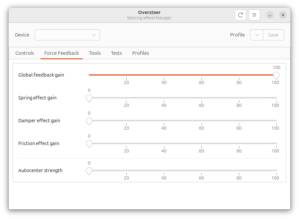Click the Damper effect gain slider handle
The width and height of the screenshot is (299, 219).
point(89,121)
